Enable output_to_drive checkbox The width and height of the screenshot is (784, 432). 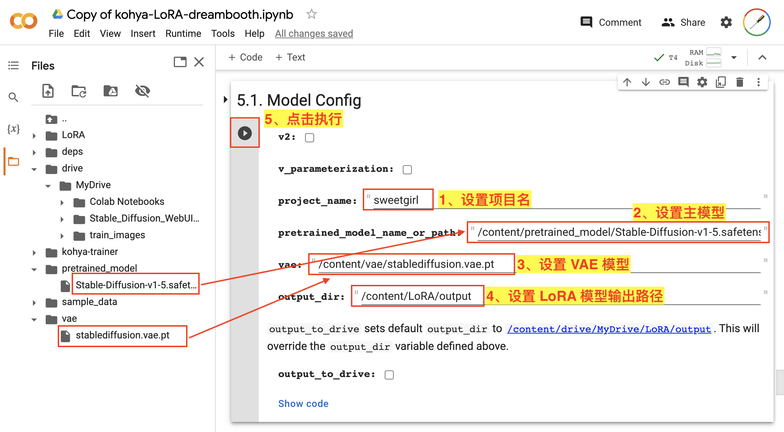389,375
